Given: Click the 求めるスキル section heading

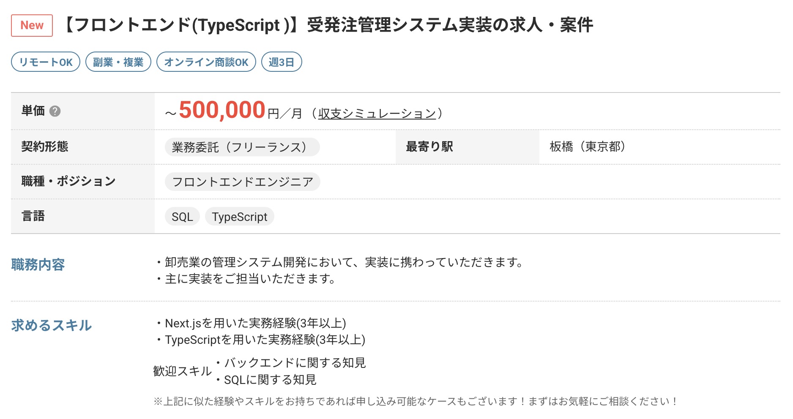Looking at the screenshot, I should [52, 325].
